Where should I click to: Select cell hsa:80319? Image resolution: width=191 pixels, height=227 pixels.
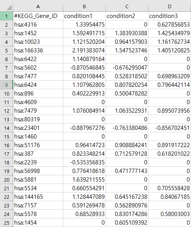pyautogui.click(x=38, y=119)
